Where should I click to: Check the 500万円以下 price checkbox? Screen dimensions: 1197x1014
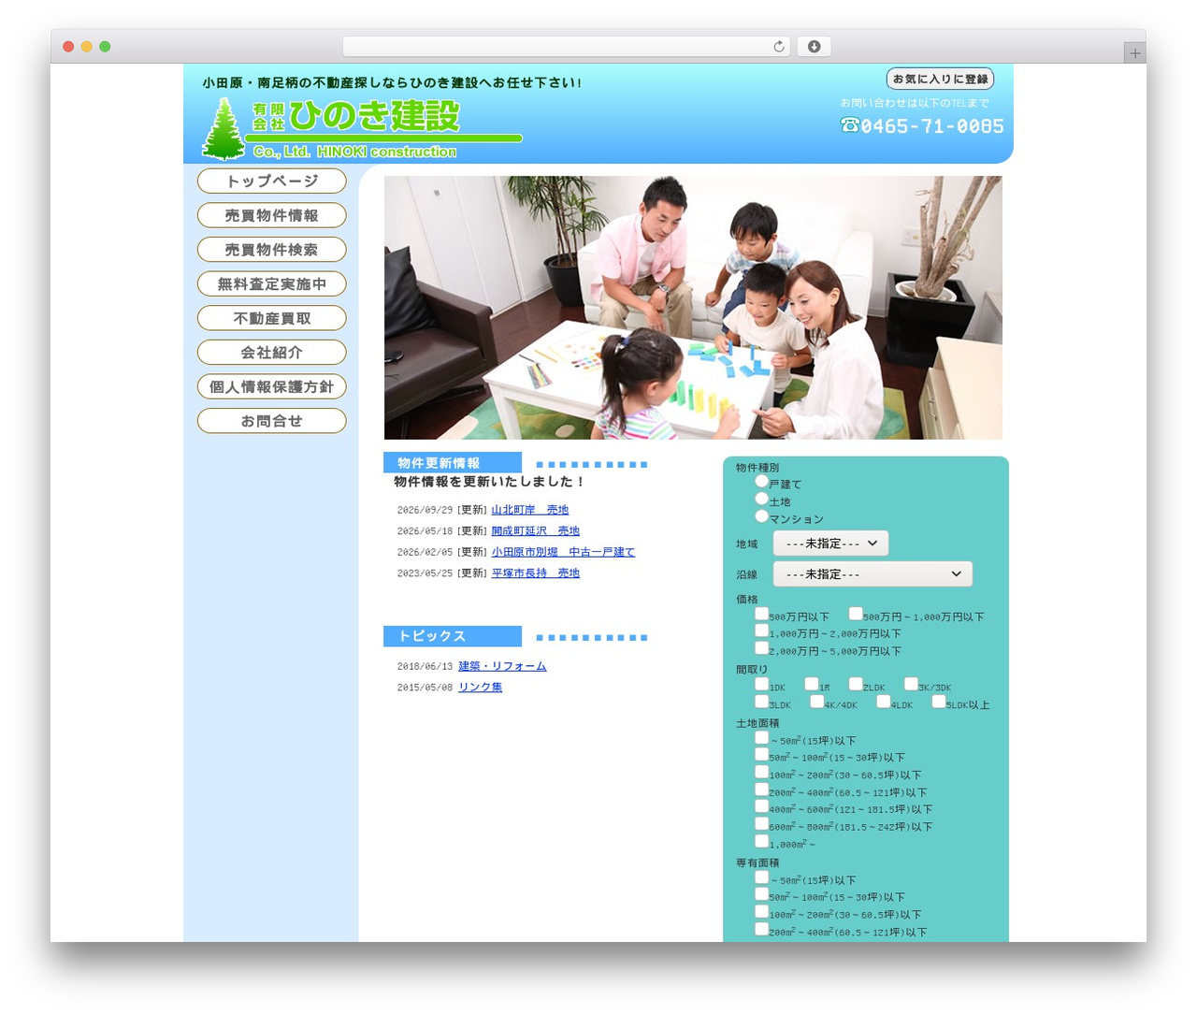pos(762,614)
